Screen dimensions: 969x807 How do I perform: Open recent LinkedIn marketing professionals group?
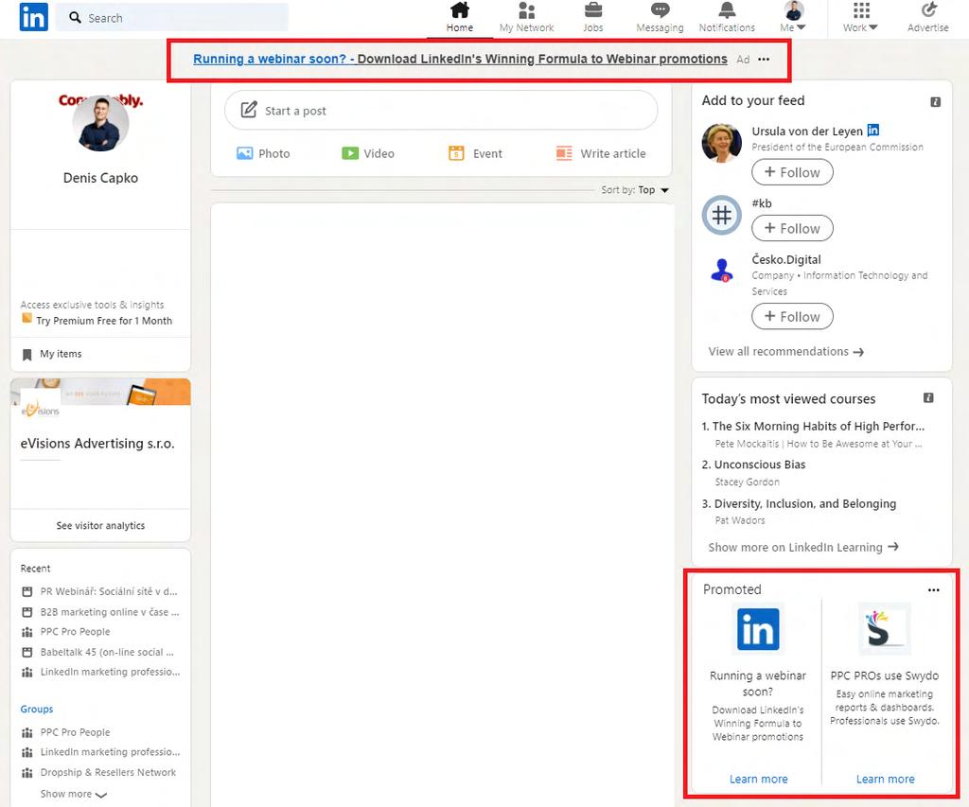110,672
